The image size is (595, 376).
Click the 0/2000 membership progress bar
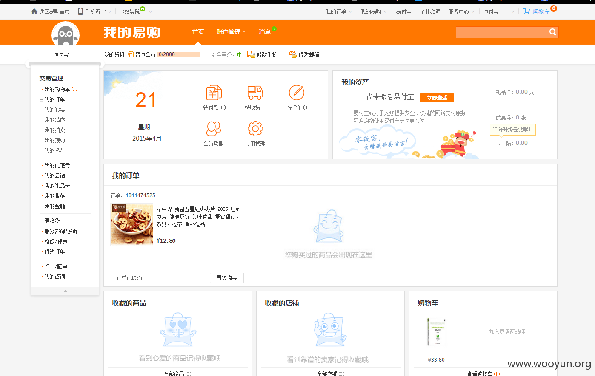tap(178, 54)
